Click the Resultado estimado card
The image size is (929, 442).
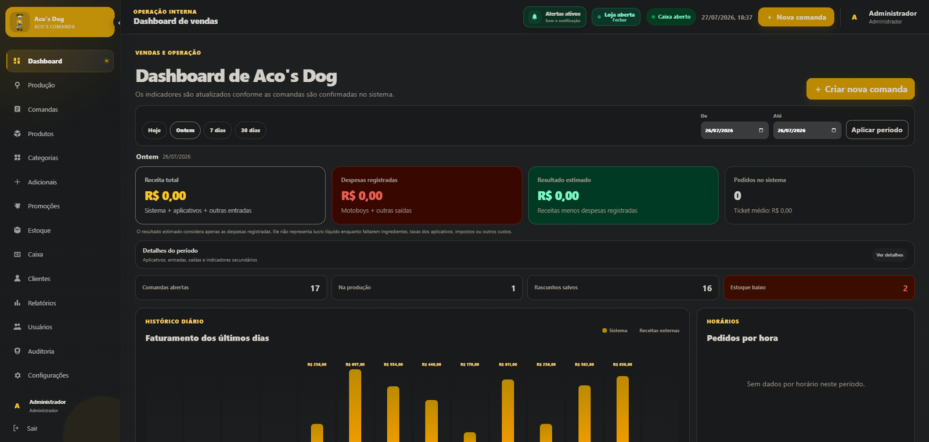[x=623, y=195]
